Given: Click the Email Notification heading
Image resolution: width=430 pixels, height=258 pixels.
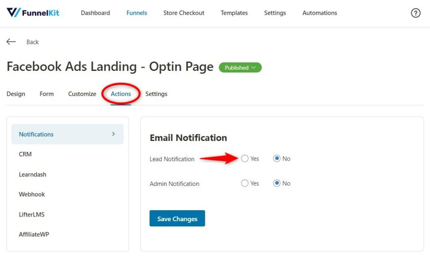Looking at the screenshot, I should (189, 138).
